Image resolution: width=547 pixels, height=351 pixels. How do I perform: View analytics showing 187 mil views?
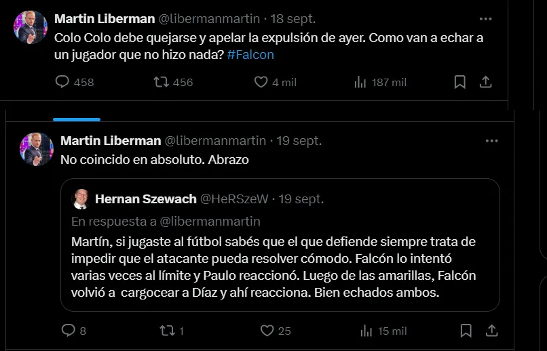coord(360,82)
